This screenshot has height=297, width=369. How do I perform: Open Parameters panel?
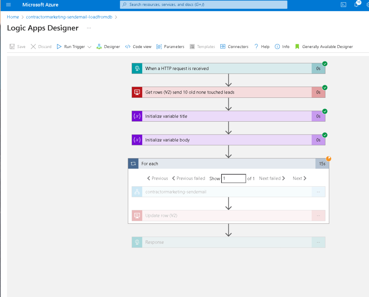[170, 47]
